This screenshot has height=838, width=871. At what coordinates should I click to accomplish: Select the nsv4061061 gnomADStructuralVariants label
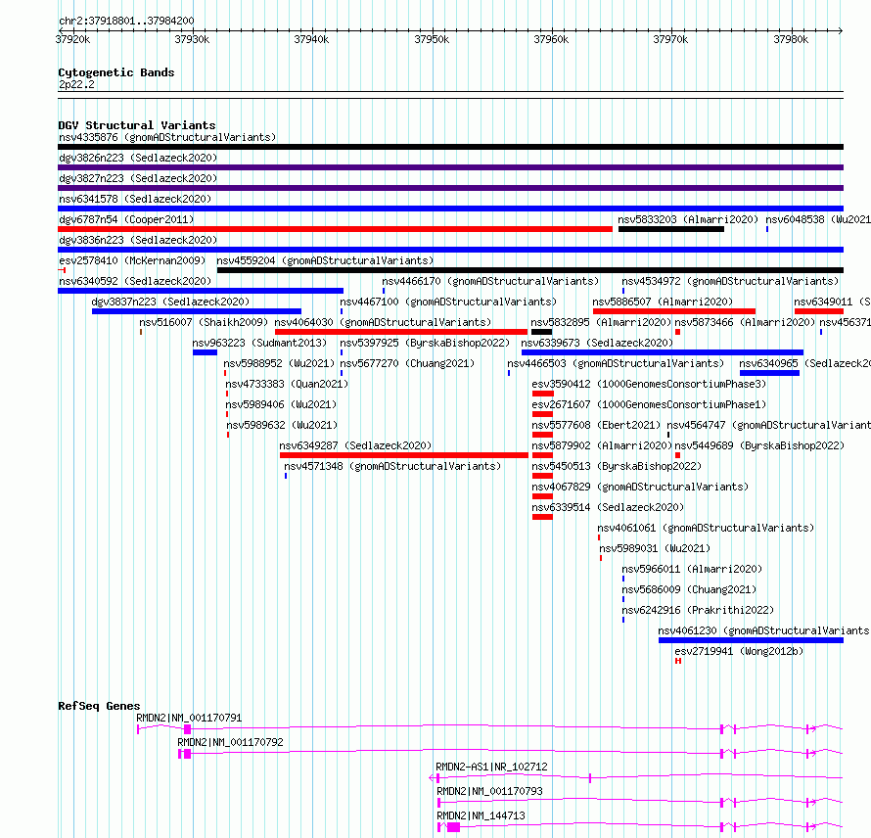pyautogui.click(x=706, y=528)
